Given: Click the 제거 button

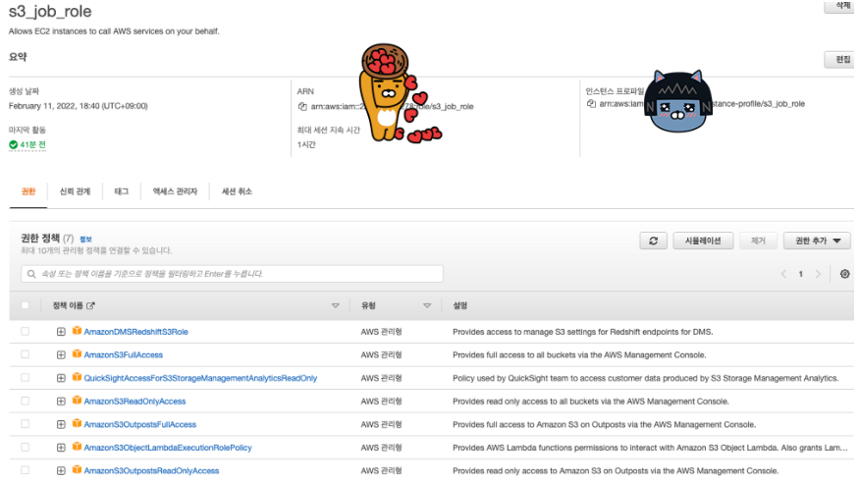Looking at the screenshot, I should (758, 241).
